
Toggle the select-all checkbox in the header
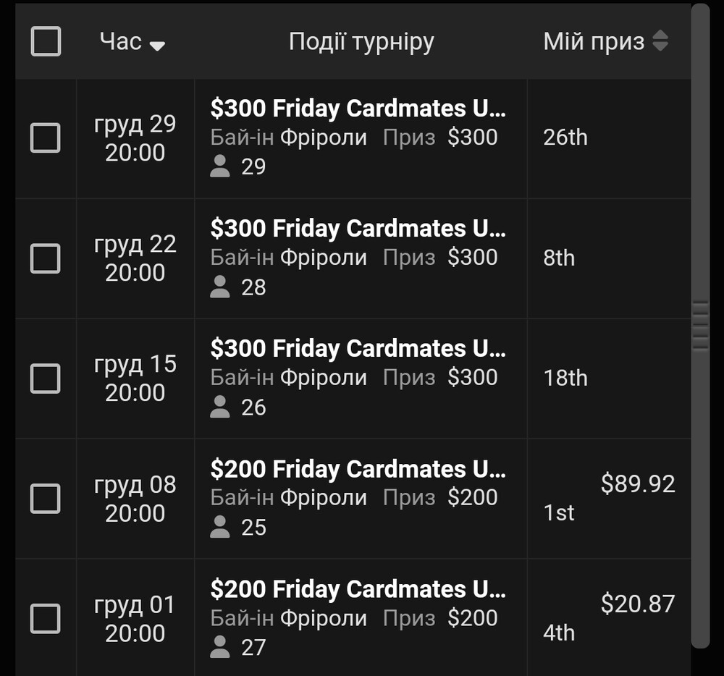(46, 41)
